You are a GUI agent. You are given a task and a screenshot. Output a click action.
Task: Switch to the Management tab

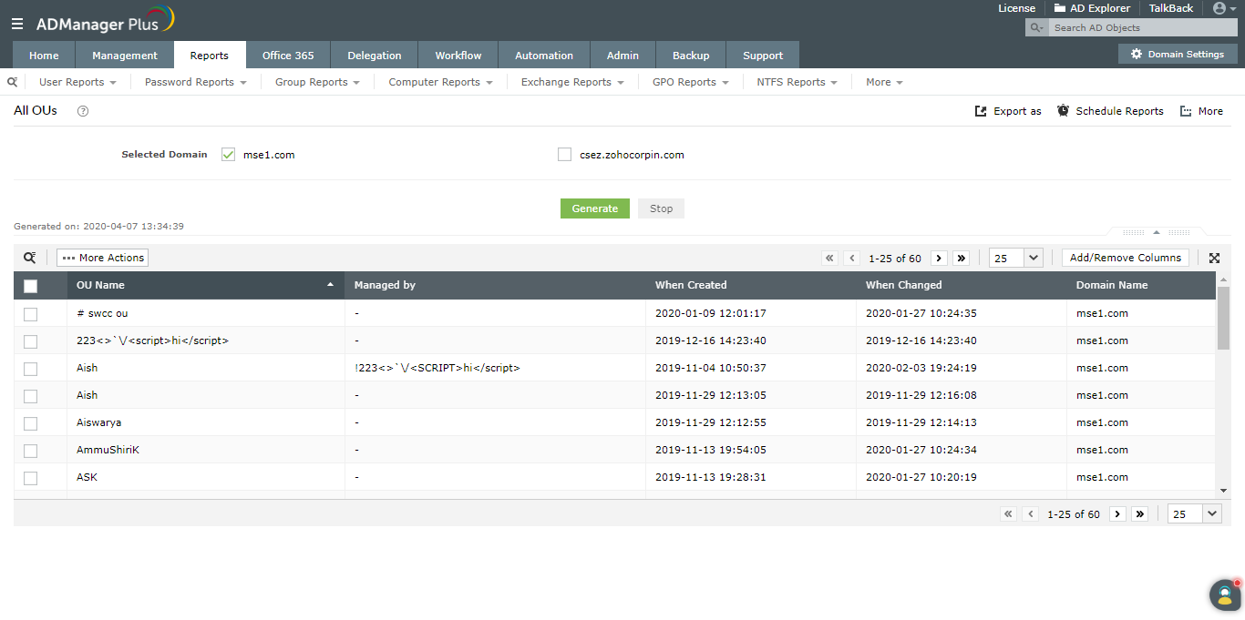125,55
